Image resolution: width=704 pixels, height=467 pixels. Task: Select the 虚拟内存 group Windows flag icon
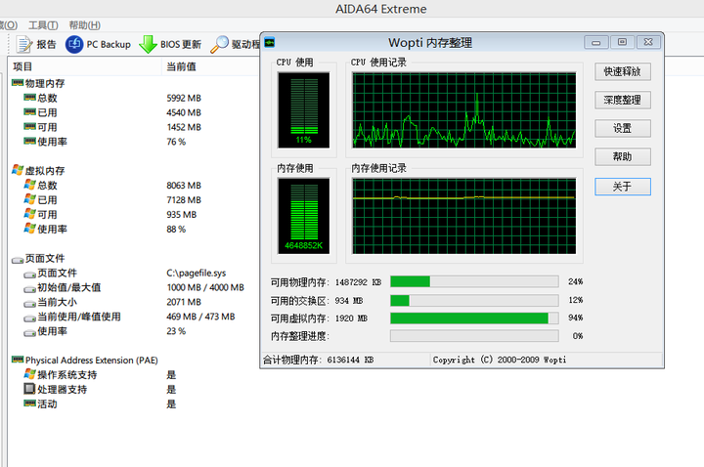click(x=18, y=170)
